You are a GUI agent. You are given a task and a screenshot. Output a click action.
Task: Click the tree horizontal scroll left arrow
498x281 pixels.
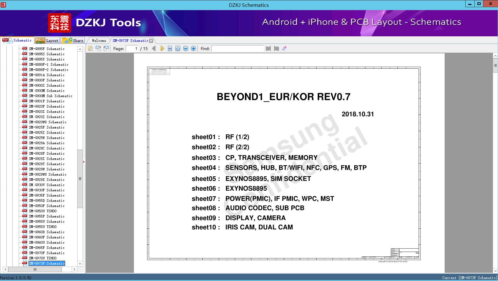(6, 269)
